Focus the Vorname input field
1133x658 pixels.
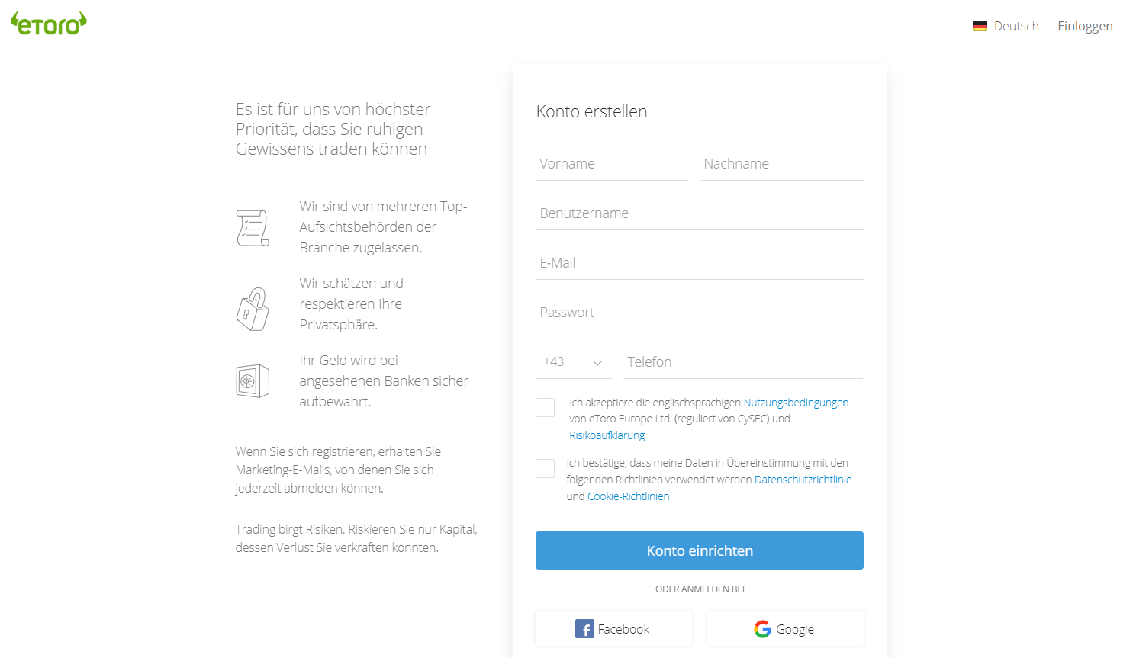pyautogui.click(x=612, y=164)
